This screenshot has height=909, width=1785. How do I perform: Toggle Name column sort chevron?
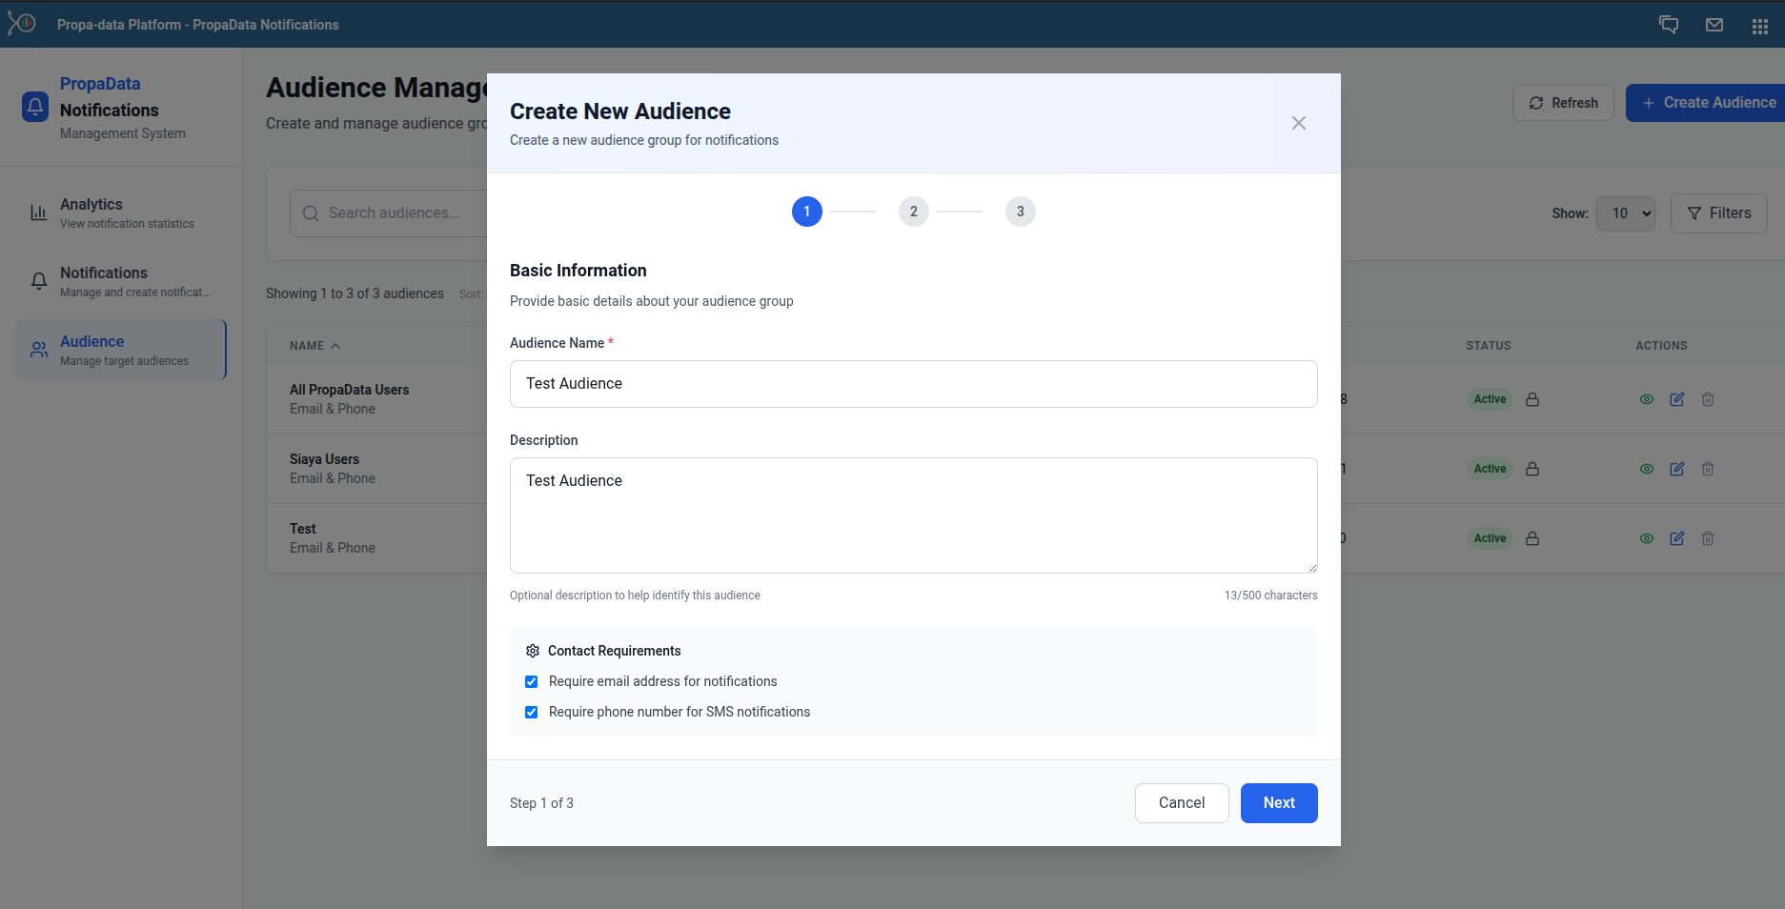tap(335, 345)
